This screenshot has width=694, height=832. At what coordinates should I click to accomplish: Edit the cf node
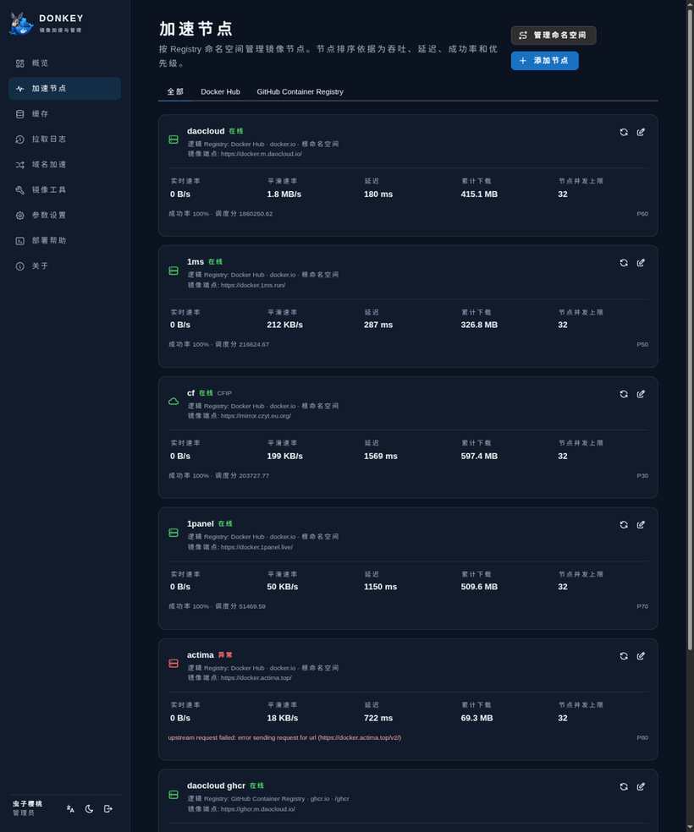pyautogui.click(x=641, y=394)
